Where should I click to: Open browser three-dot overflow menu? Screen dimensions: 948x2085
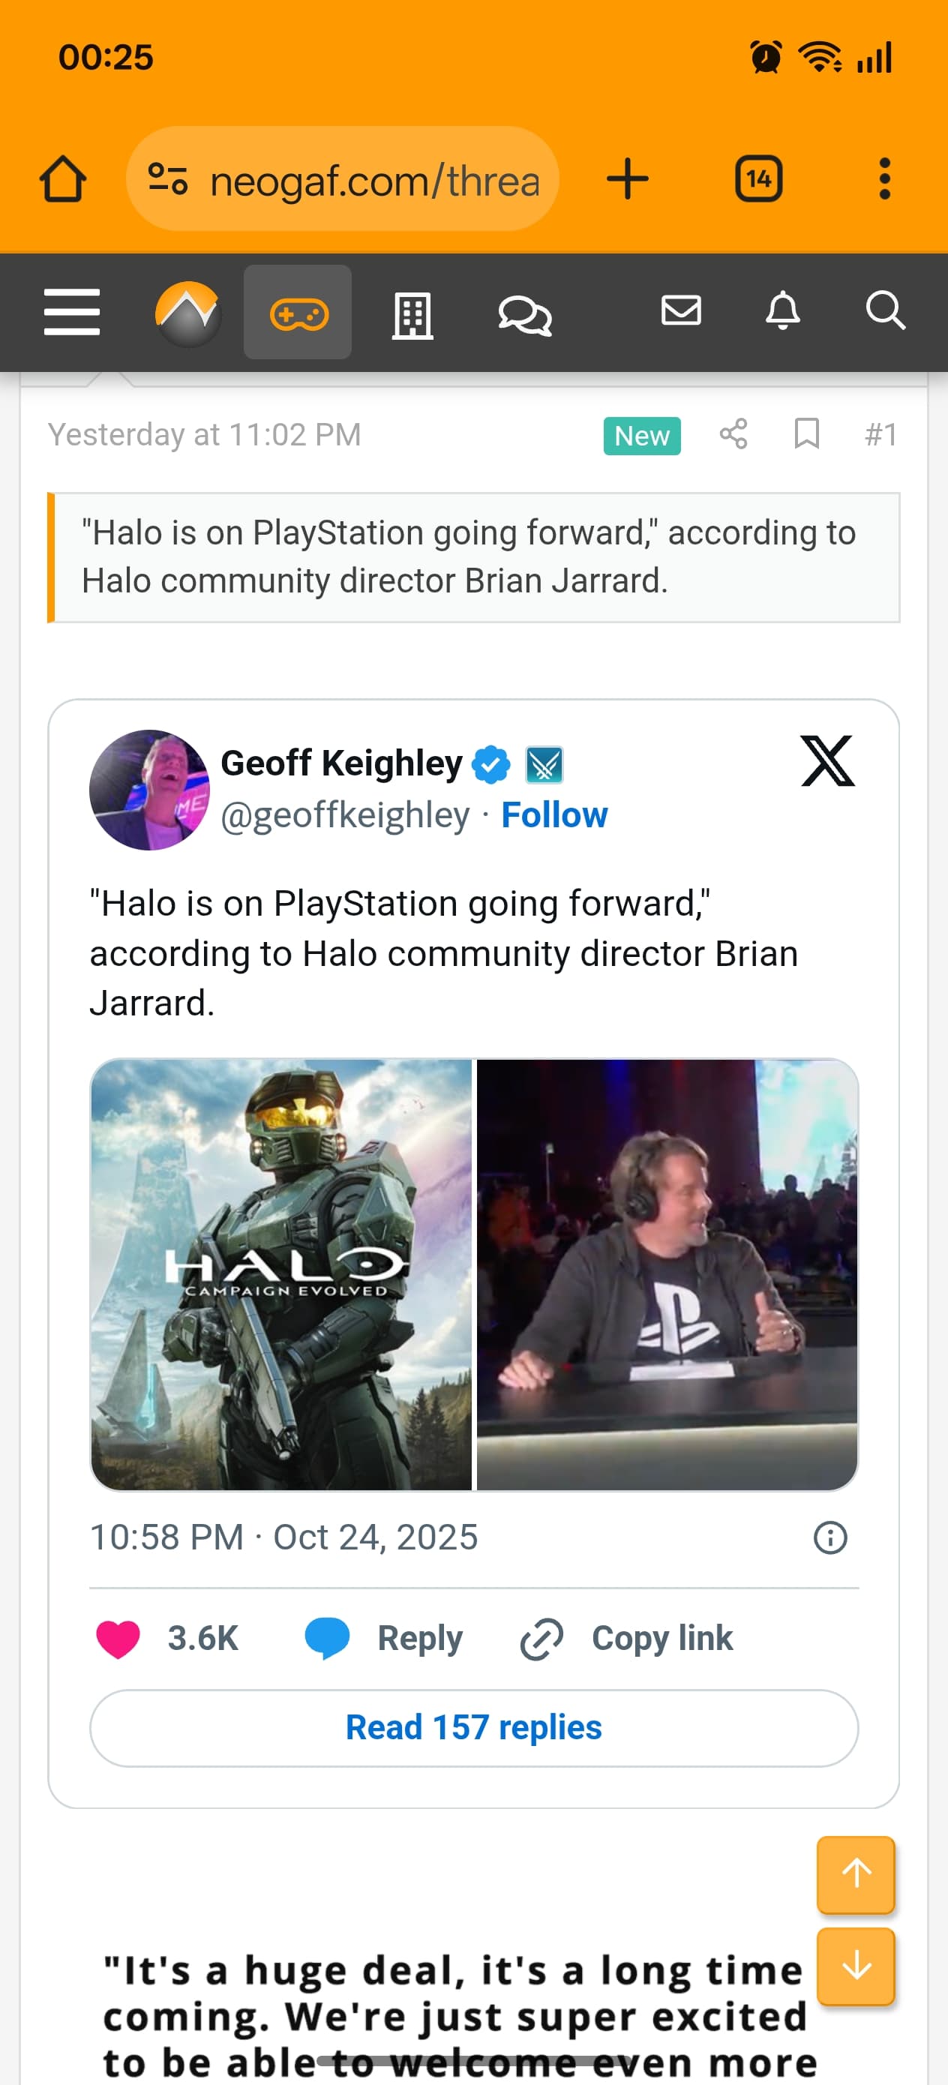coord(885,178)
